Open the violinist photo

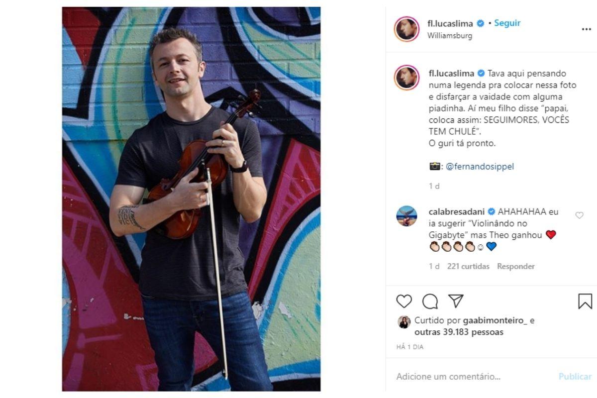[191, 199]
